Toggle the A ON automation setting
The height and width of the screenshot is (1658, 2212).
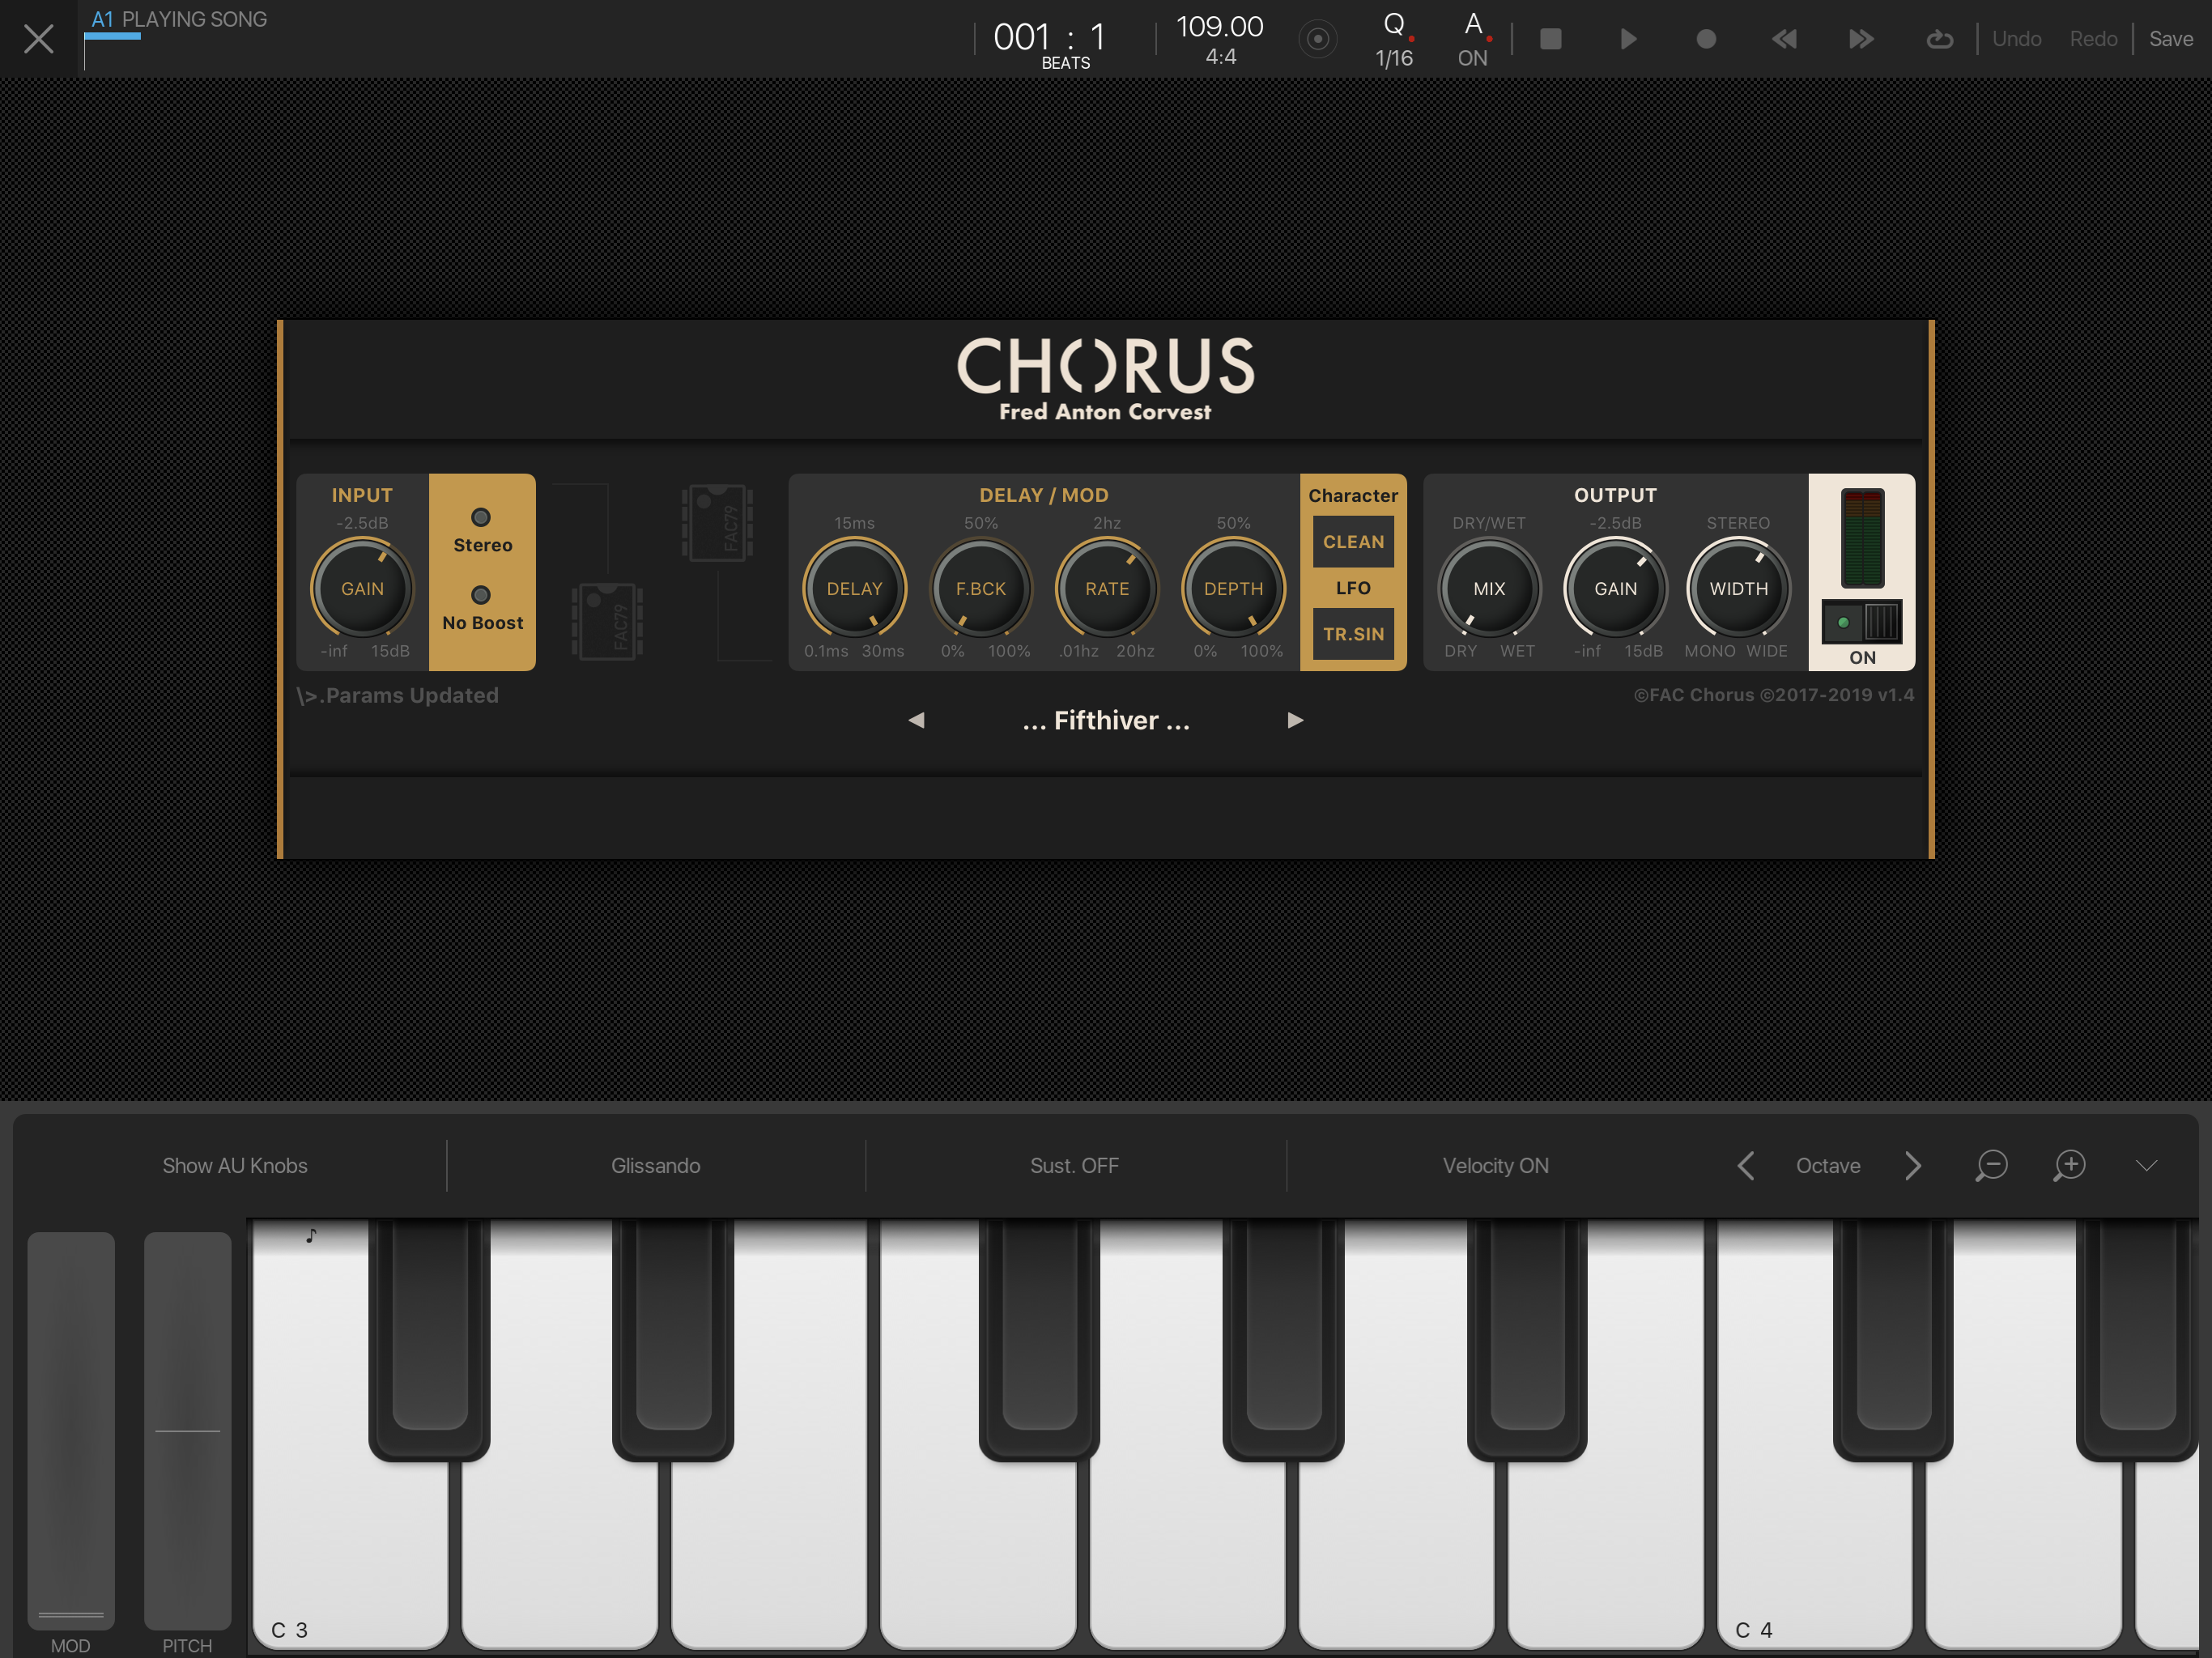point(1473,39)
